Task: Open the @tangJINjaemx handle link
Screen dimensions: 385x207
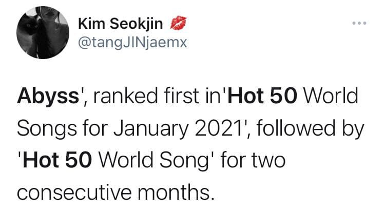Action: point(132,43)
